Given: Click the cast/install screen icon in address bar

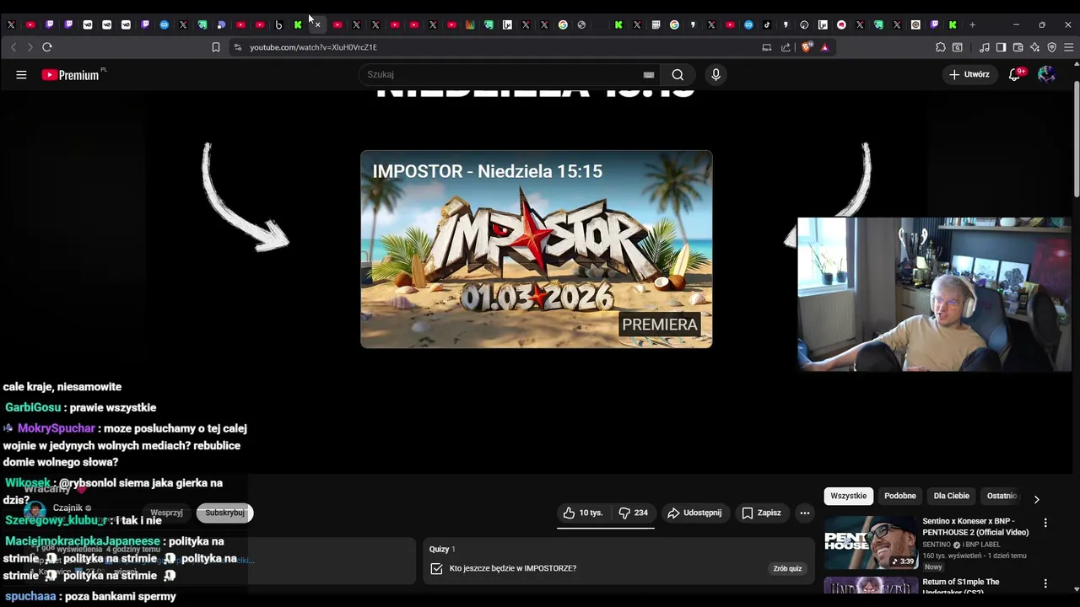Looking at the screenshot, I should coord(766,47).
